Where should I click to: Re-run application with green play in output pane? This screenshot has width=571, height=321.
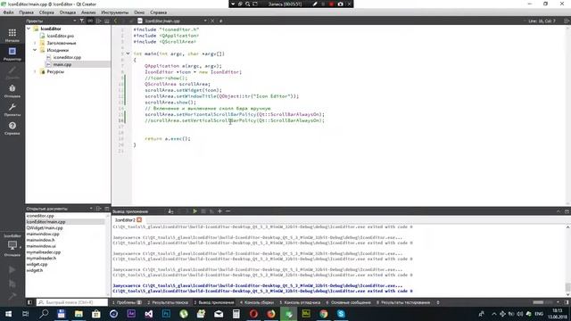(194, 211)
